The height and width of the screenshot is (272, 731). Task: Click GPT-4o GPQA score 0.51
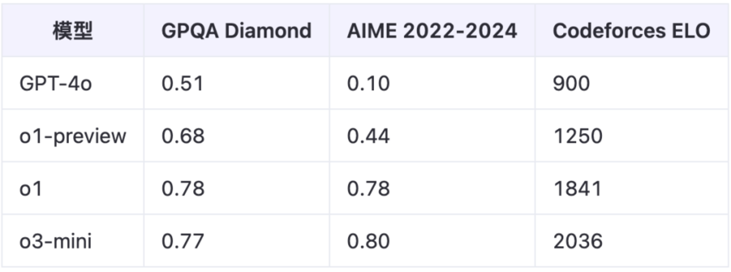click(183, 84)
